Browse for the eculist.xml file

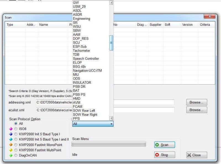tap(197, 110)
